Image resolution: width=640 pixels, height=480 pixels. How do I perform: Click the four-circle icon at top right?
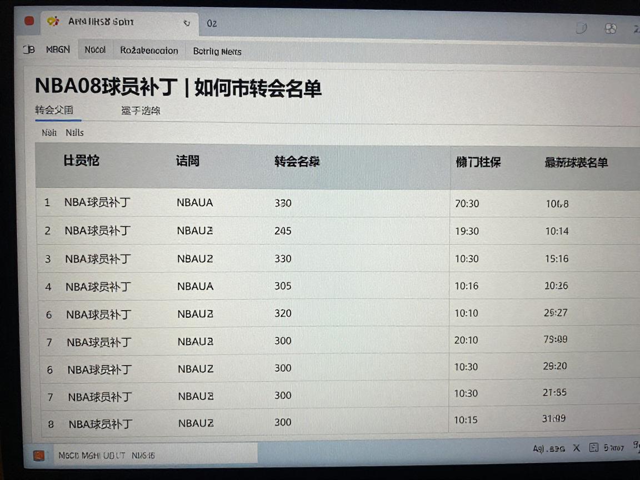pyautogui.click(x=611, y=28)
